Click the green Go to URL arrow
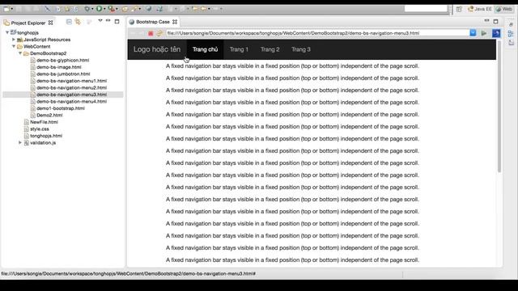The width and height of the screenshot is (518, 291). click(x=484, y=33)
